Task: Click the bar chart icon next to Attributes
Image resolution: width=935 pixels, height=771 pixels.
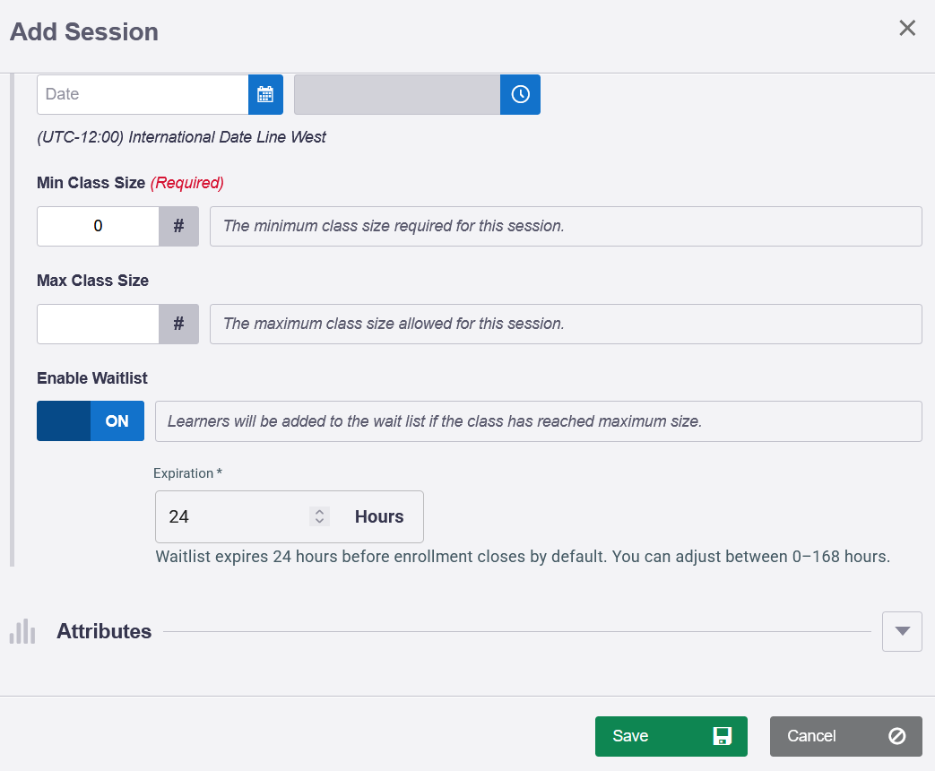Action: click(x=22, y=631)
